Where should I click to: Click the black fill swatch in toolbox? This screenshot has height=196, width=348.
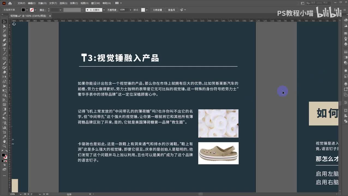(x=3, y=155)
